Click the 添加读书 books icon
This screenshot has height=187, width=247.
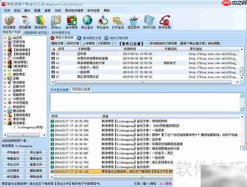pyautogui.click(x=40, y=20)
